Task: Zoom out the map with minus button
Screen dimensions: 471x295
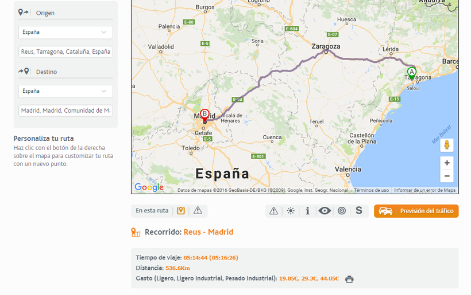Action: (x=447, y=176)
